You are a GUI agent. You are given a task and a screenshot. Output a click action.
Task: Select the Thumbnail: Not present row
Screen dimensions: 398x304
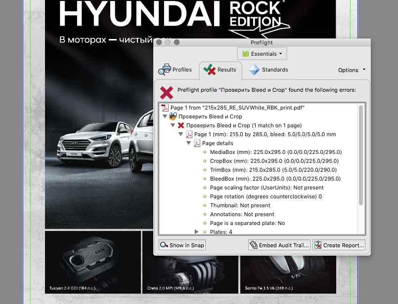[x=240, y=205]
